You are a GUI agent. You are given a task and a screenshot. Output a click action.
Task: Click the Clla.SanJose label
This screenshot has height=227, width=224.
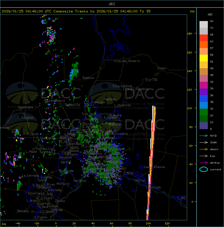click(122, 86)
